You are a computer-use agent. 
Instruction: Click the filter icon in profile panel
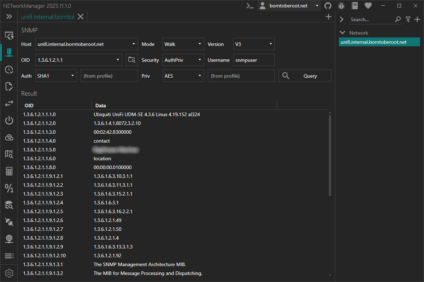pyautogui.click(x=408, y=19)
